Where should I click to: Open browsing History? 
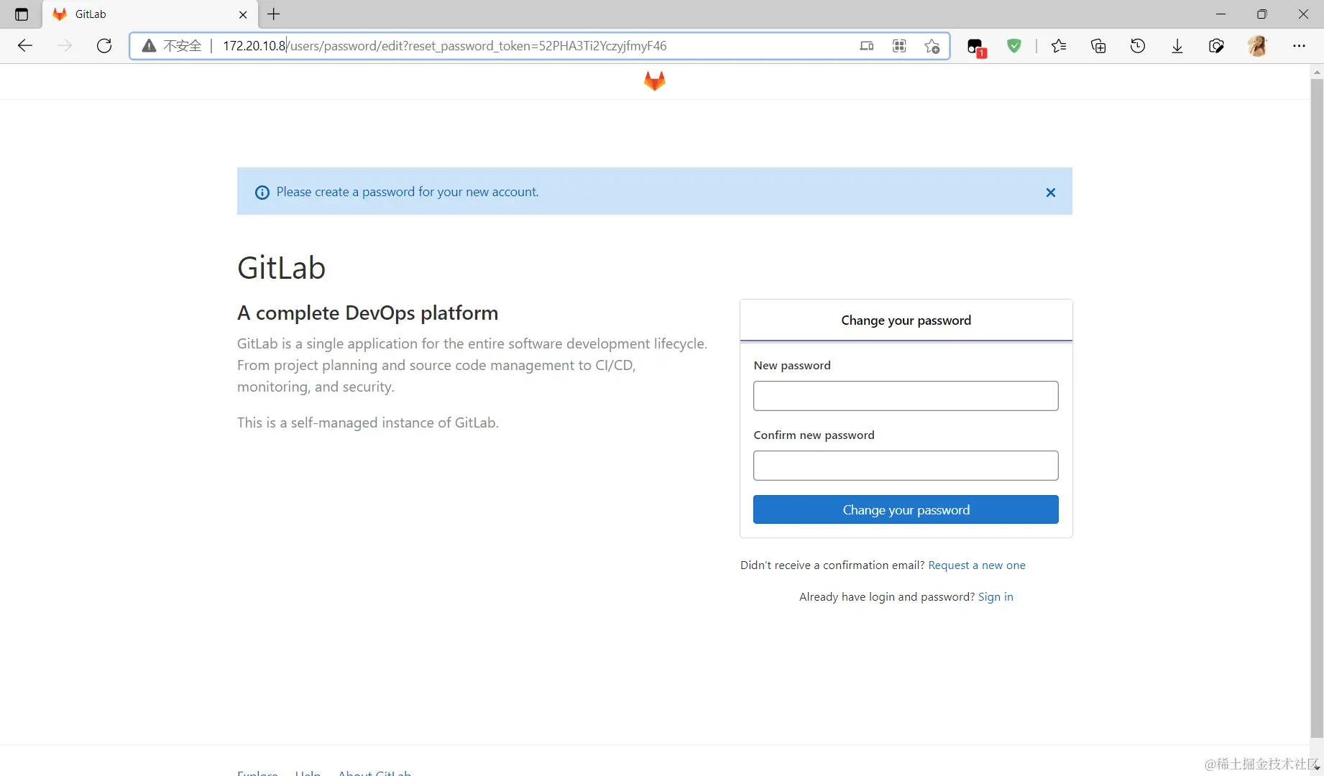coord(1138,46)
